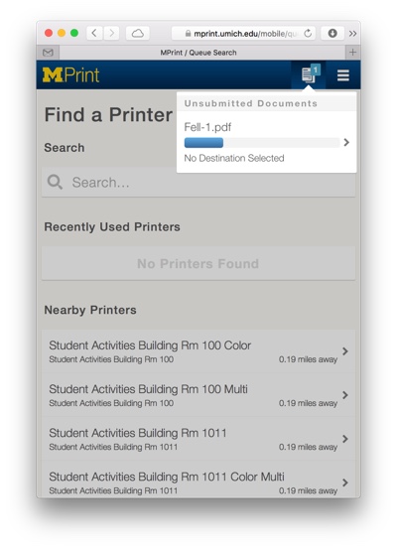Click the printer Search input field
The width and height of the screenshot is (397, 550).
tap(198, 182)
